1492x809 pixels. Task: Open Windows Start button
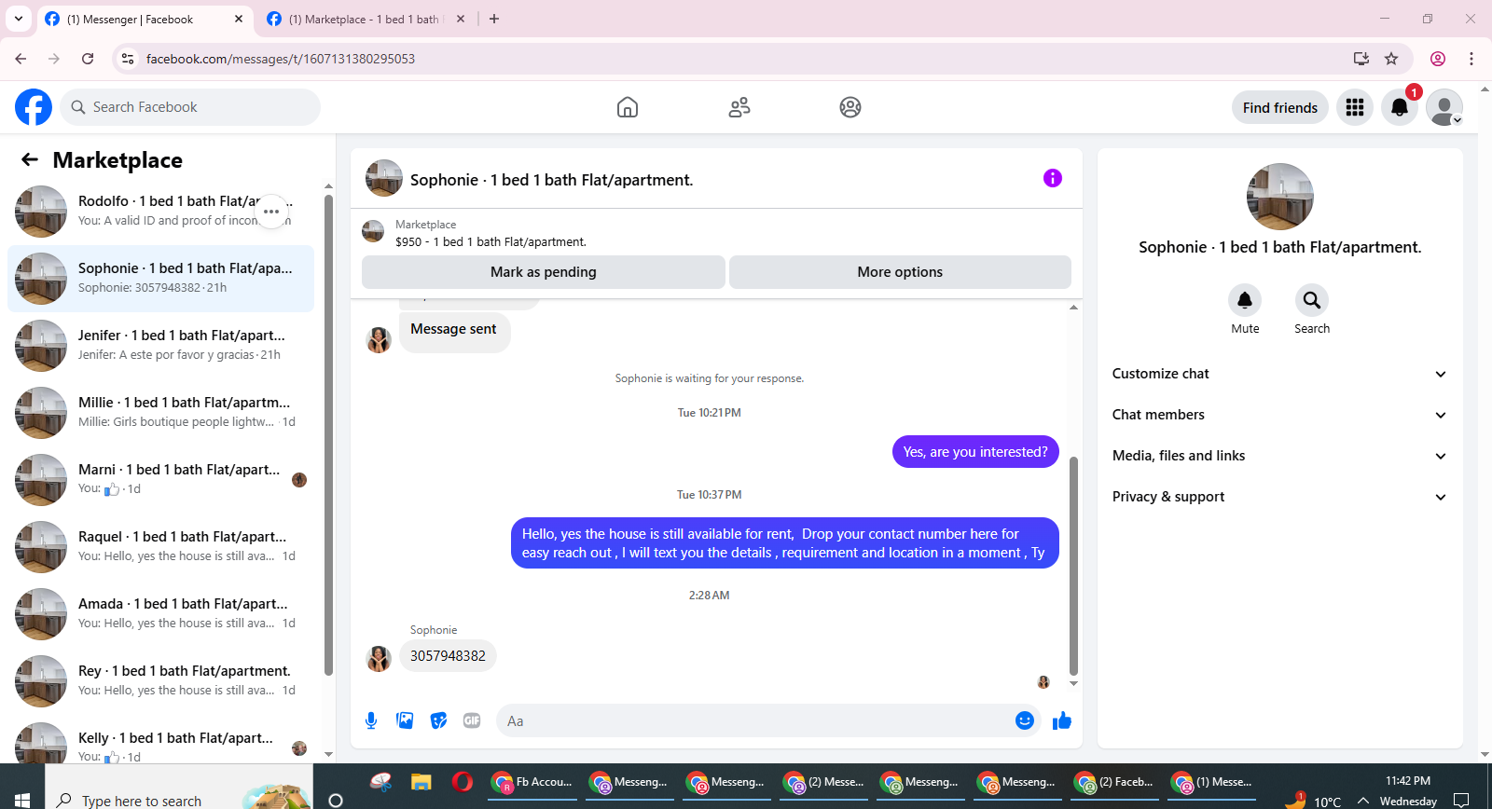22,800
